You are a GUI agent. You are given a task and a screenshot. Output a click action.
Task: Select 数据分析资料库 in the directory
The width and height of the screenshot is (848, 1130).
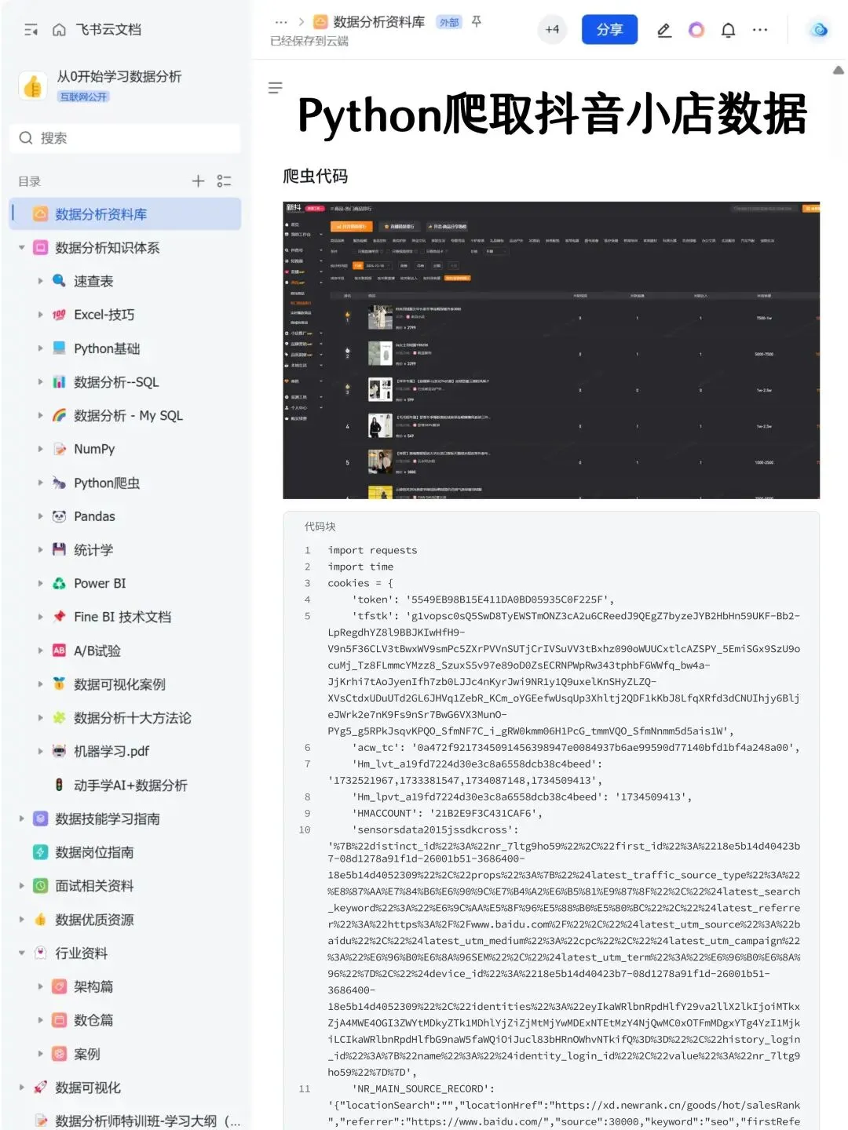(x=126, y=214)
